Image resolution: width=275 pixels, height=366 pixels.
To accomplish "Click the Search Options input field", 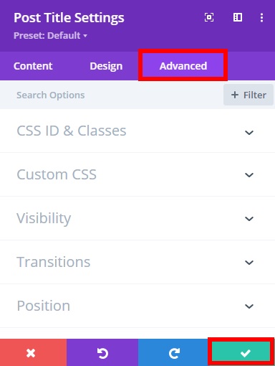I will click(112, 95).
